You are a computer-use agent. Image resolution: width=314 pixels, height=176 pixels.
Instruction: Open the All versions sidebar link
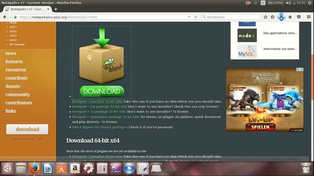[x=17, y=44]
